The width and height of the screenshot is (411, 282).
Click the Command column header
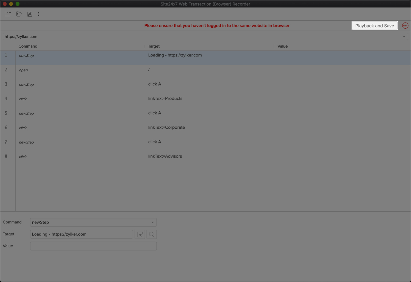click(28, 46)
